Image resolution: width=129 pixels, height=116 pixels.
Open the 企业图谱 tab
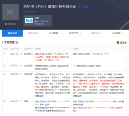54,33
